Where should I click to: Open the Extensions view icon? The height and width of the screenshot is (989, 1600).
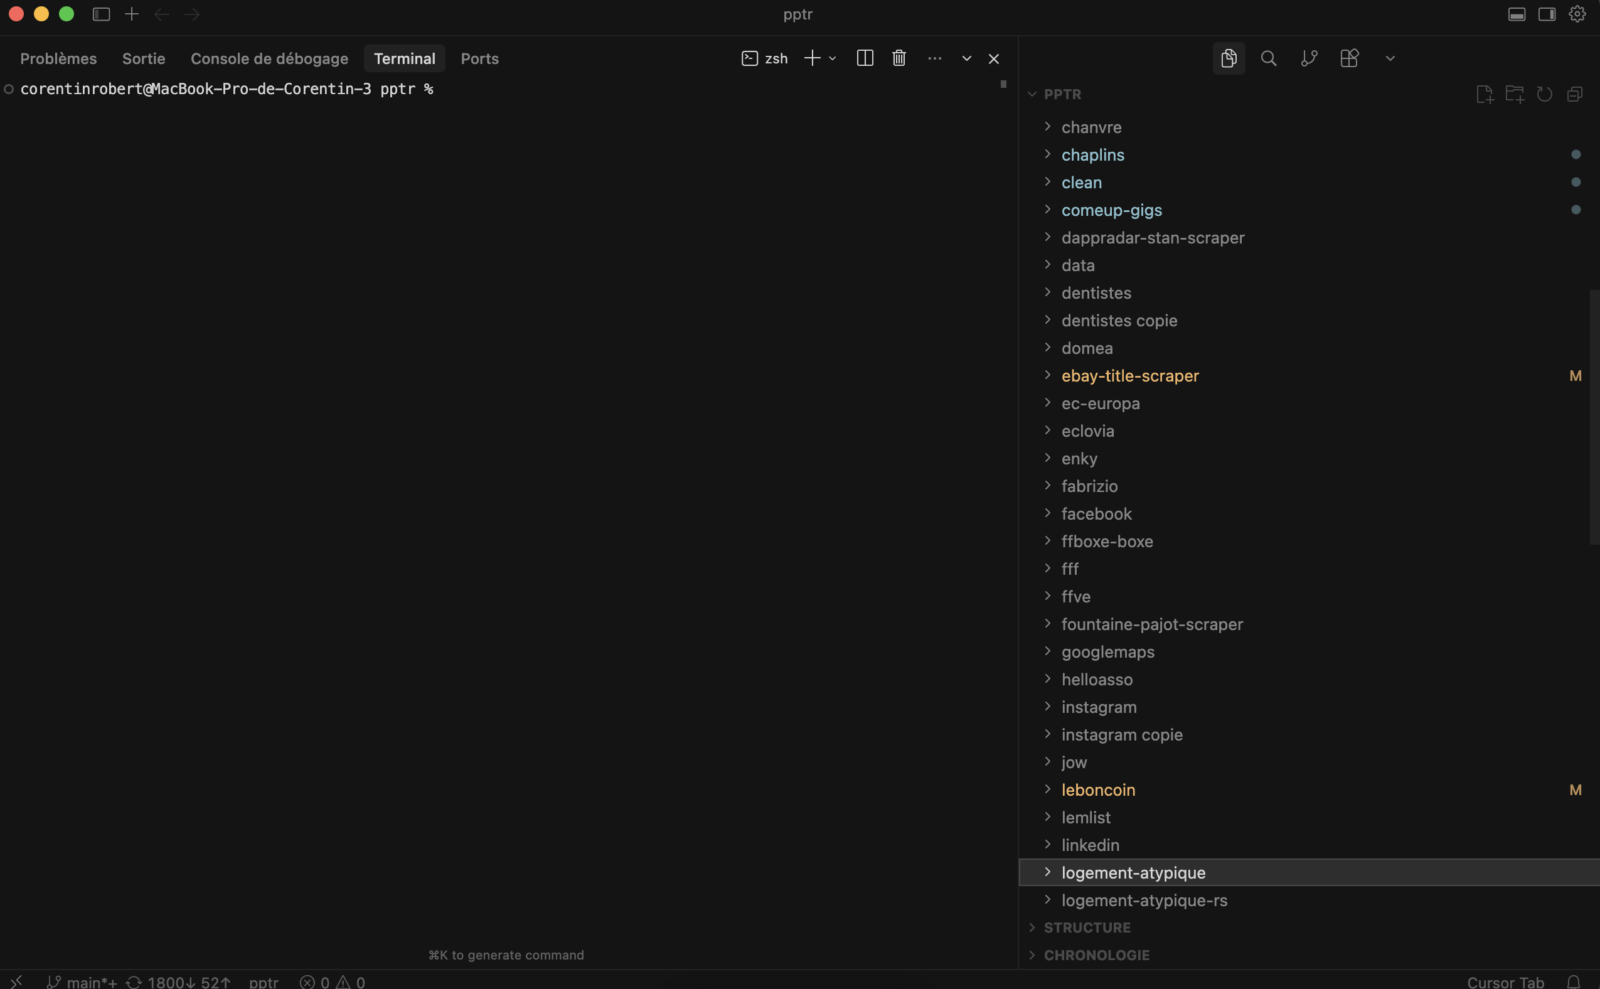pyautogui.click(x=1349, y=58)
